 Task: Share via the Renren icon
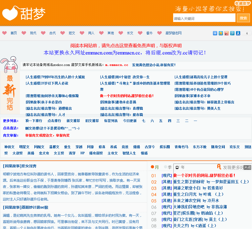coord(238,33)
